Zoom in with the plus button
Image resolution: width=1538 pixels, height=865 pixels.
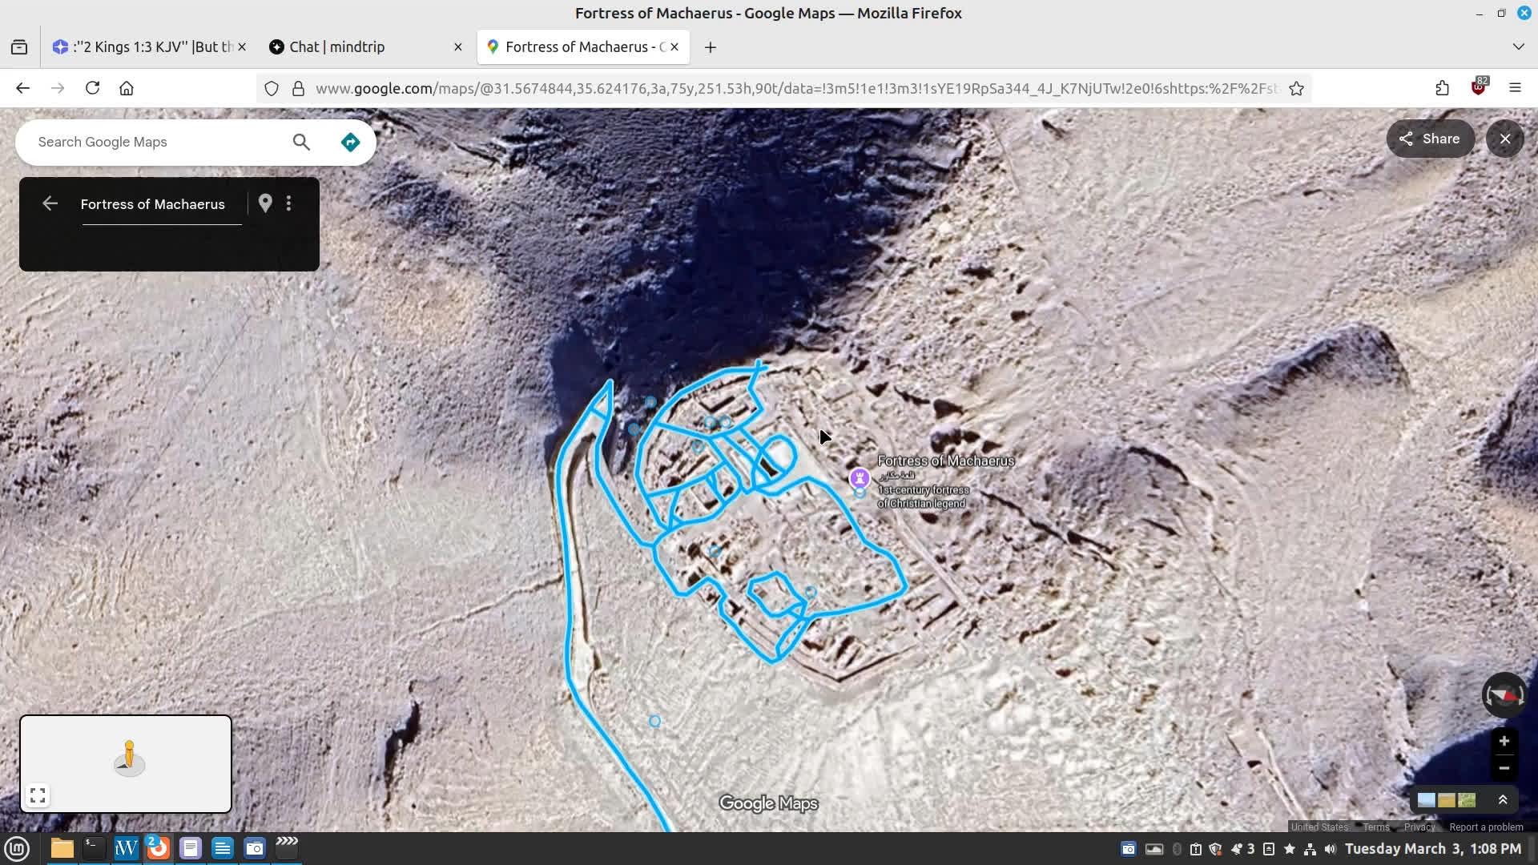pyautogui.click(x=1504, y=741)
